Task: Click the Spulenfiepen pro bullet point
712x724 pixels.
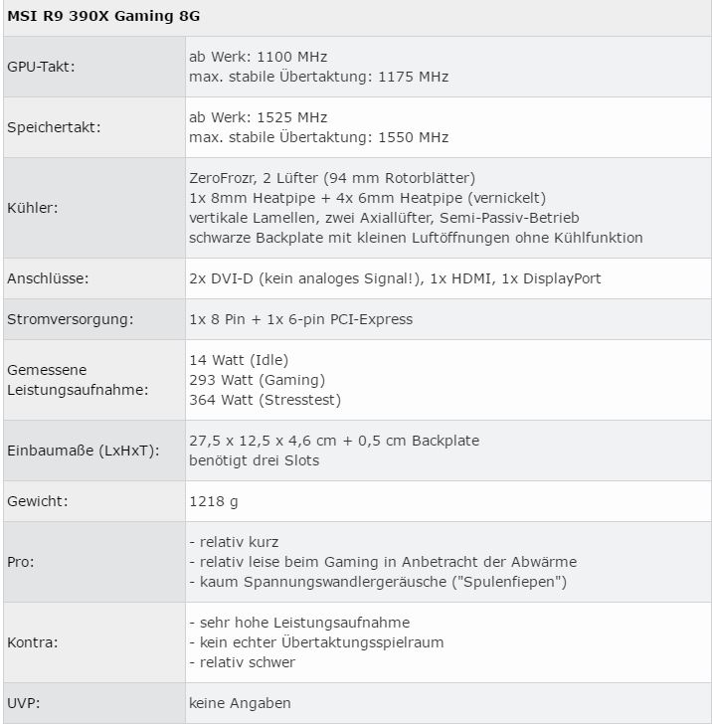Action: click(x=378, y=582)
